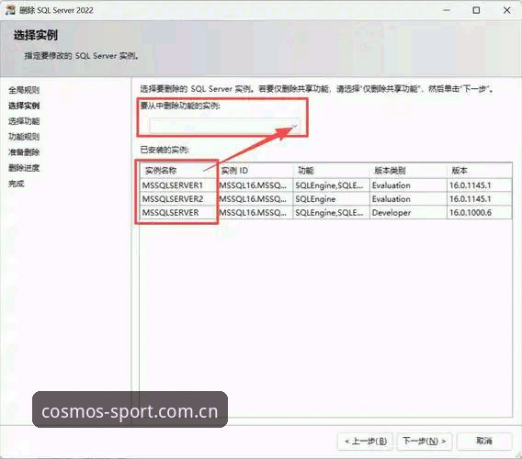Click the version 16.0.1000.6 cell

point(480,213)
